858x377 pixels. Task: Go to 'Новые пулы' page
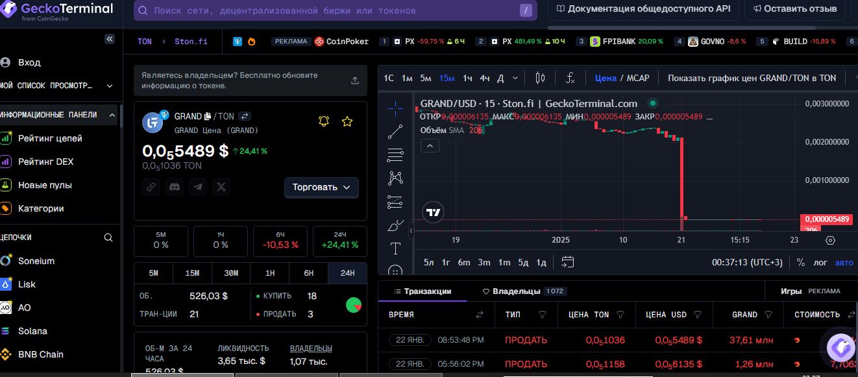(x=45, y=185)
